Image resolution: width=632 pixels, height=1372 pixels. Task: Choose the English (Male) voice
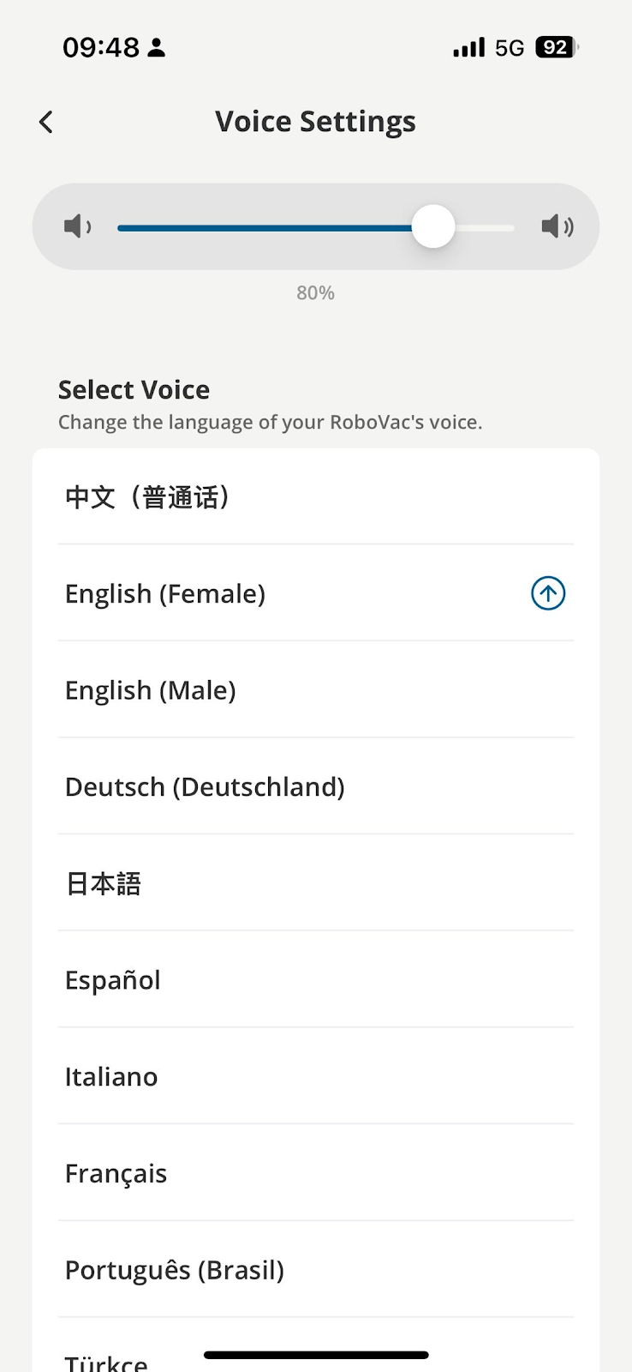coord(151,690)
